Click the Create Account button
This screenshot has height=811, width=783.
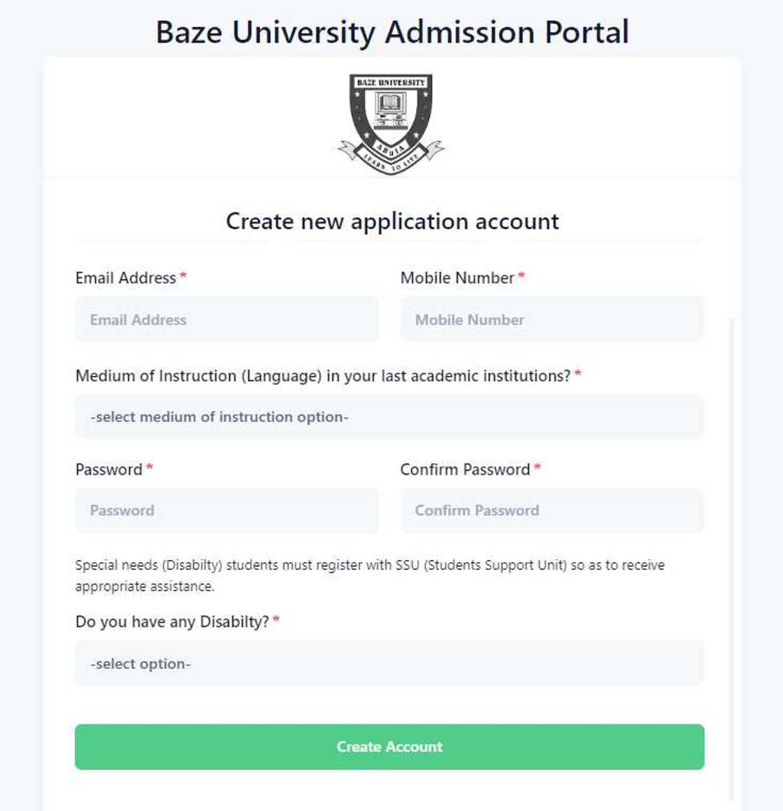389,747
